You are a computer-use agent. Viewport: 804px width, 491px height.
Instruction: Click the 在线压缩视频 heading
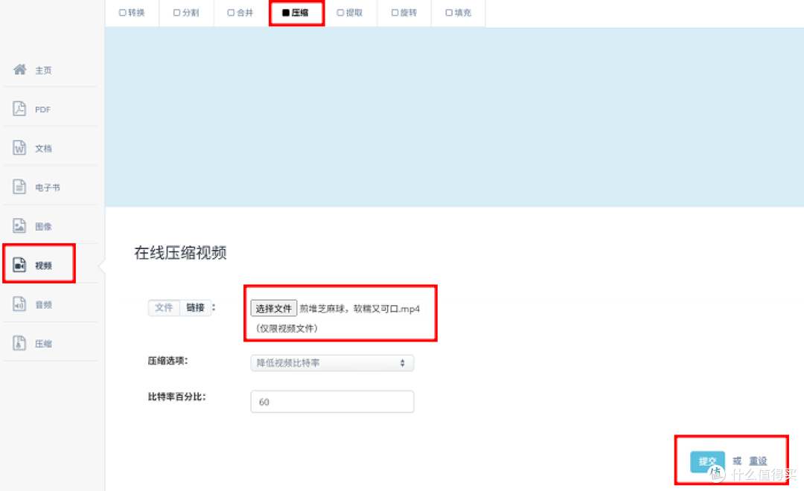[x=180, y=253]
